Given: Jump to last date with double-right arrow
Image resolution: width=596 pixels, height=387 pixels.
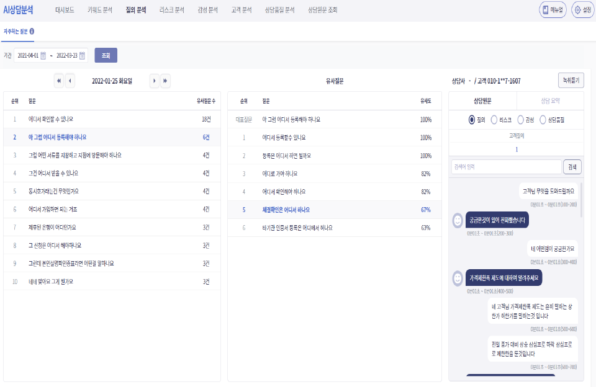Looking at the screenshot, I should [165, 81].
